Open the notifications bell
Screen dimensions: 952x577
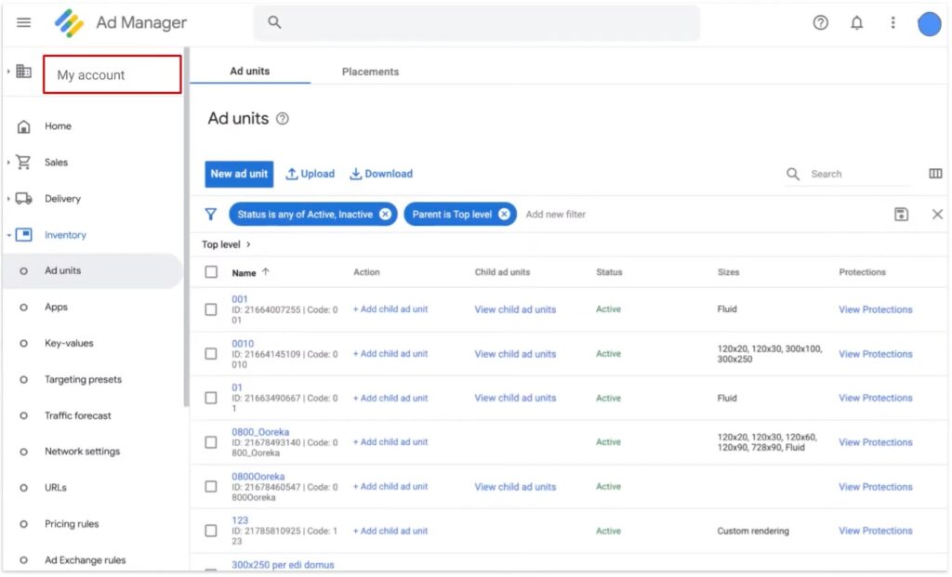tap(857, 23)
